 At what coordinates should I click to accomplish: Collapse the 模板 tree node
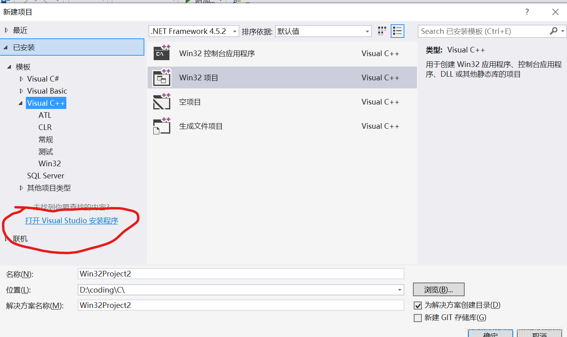pos(9,67)
